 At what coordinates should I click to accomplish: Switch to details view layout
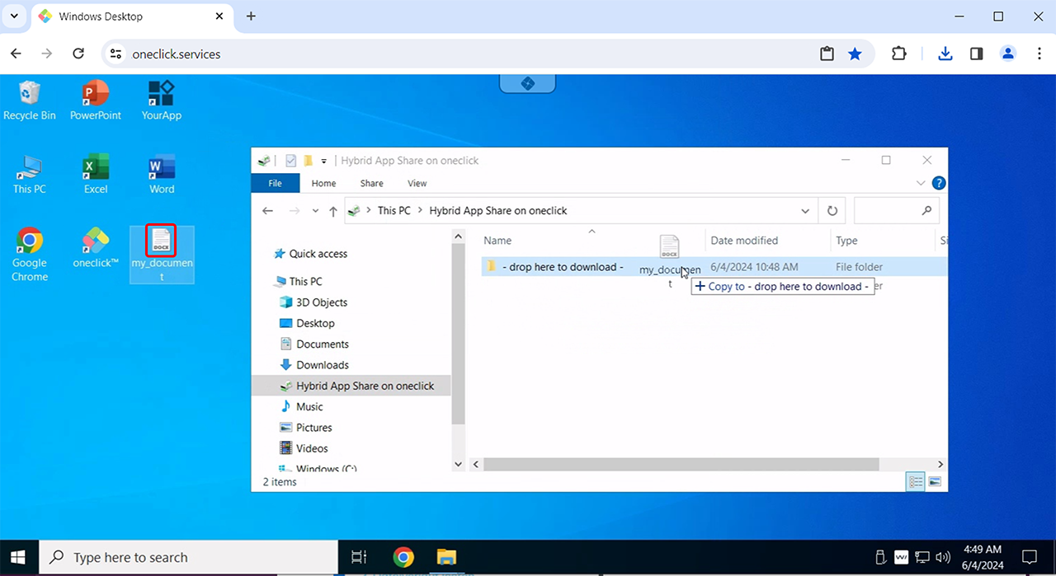(x=916, y=482)
